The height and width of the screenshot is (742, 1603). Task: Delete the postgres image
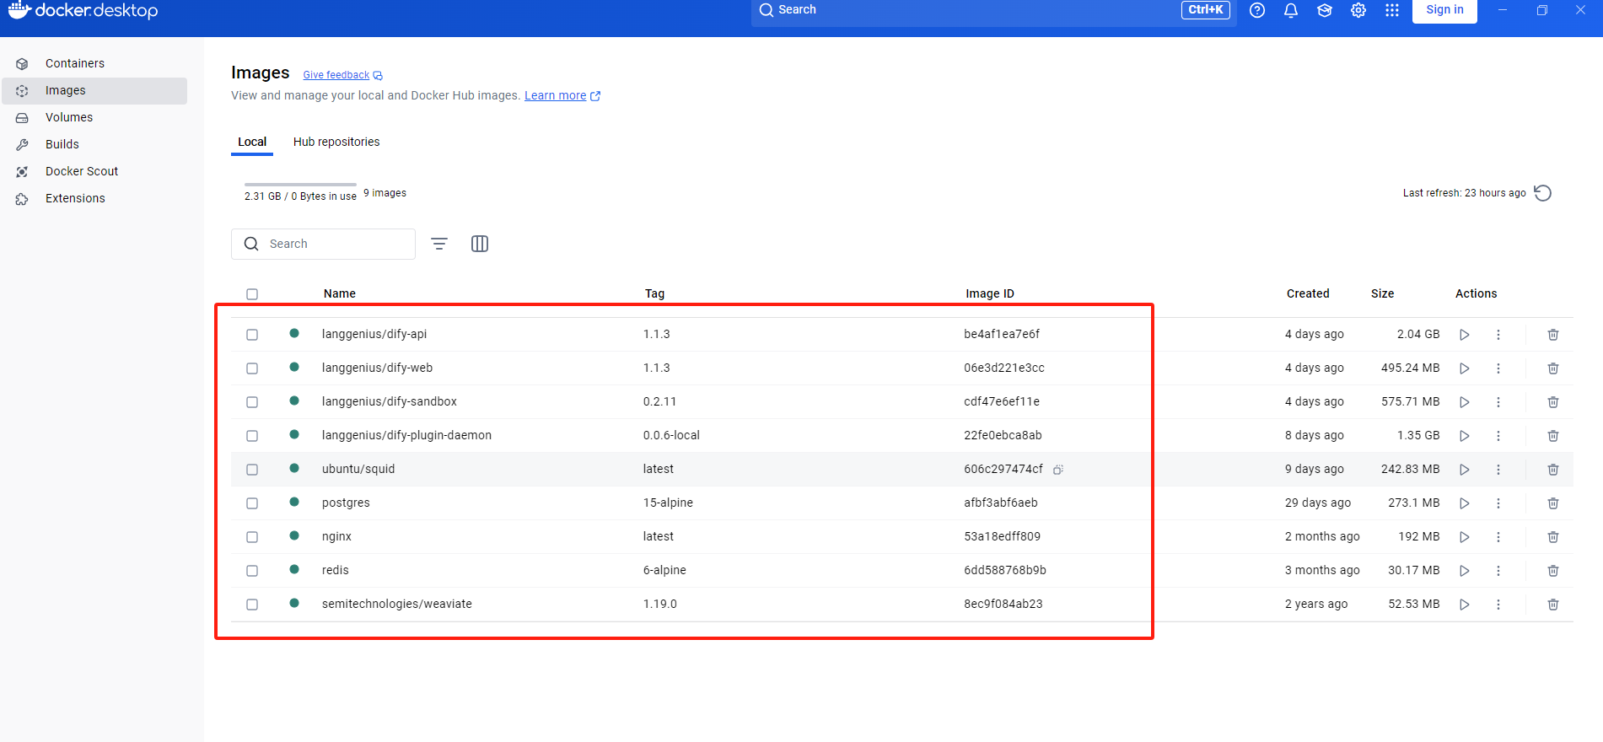click(x=1553, y=503)
